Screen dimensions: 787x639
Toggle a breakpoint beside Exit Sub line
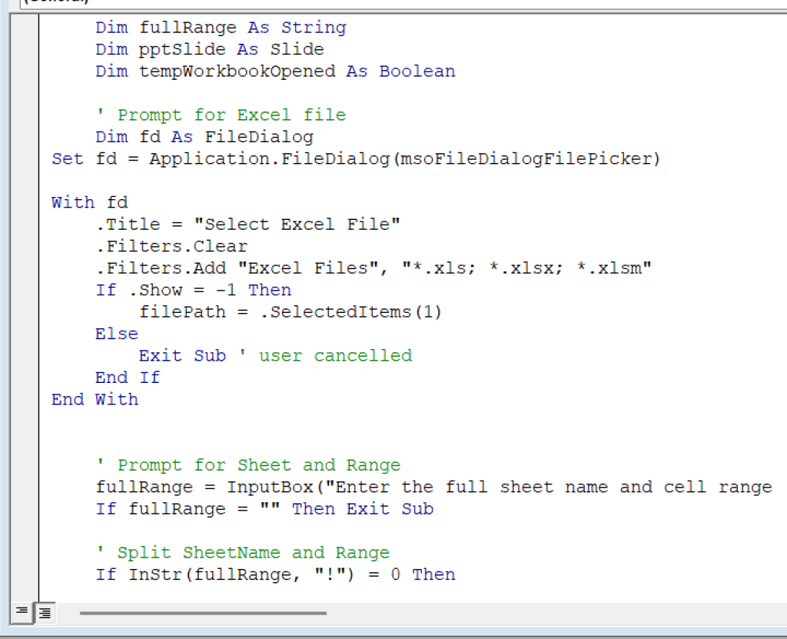coord(23,355)
